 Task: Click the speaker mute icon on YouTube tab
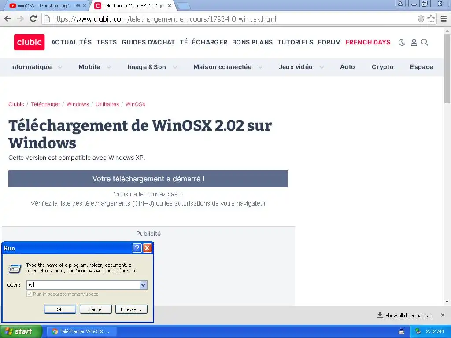pyautogui.click(x=78, y=5)
